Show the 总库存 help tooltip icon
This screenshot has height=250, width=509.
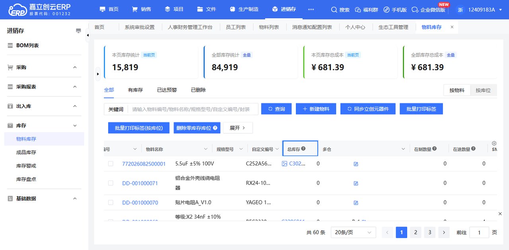[303, 149]
